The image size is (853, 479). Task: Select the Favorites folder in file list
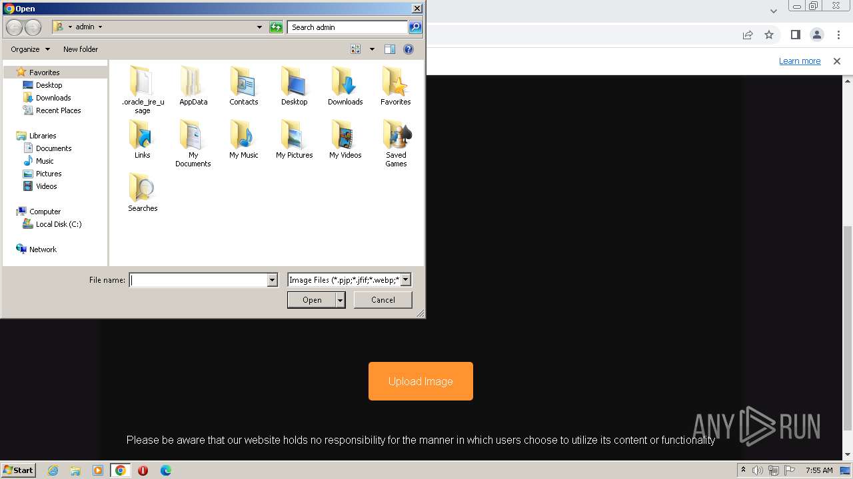coord(396,86)
